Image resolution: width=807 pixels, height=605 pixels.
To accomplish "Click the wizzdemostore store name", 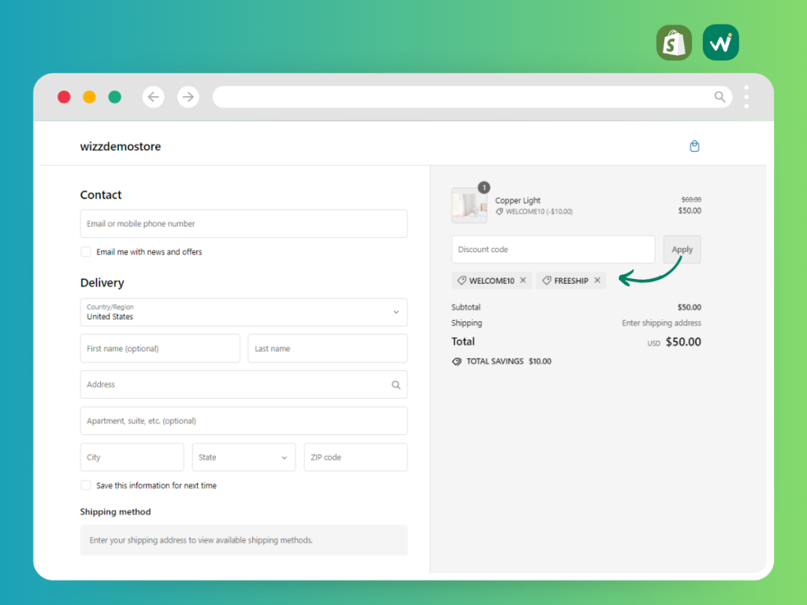I will (x=121, y=147).
